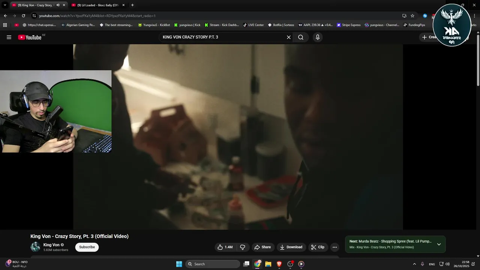Open the AAPL 239.36 bookmark
480x270 pixels.
(315, 25)
